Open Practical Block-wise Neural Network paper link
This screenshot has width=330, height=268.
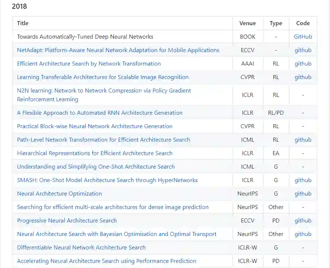(95, 126)
